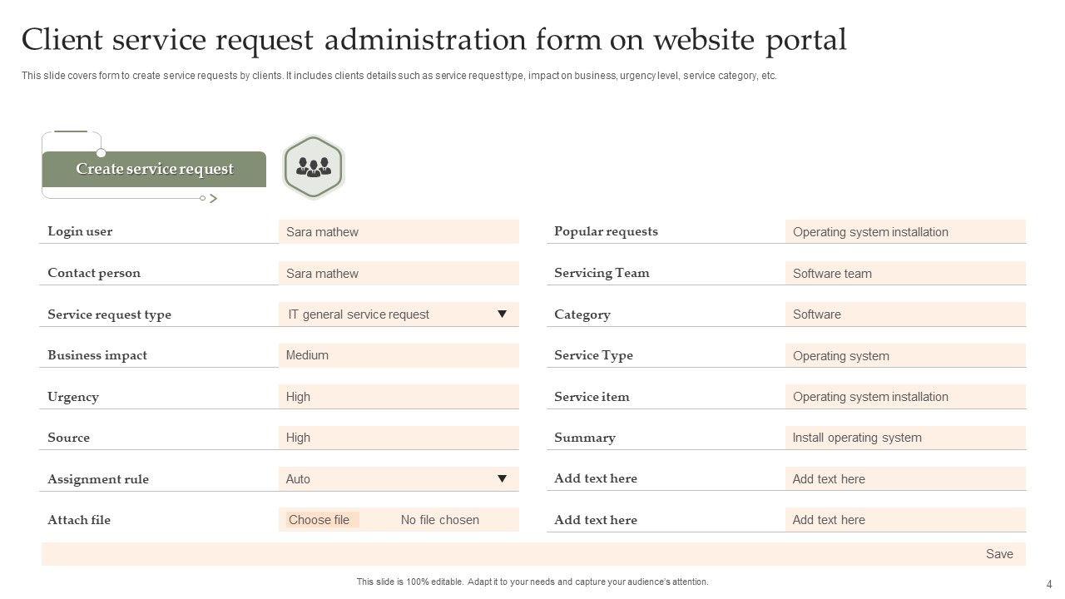Edit the Summary field text
The height and width of the screenshot is (599, 1065).
coord(905,438)
